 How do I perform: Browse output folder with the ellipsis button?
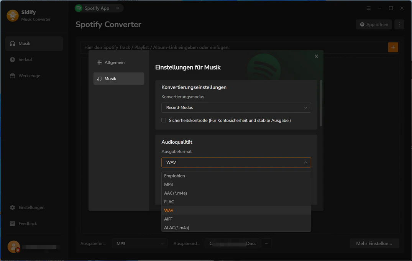pyautogui.click(x=266, y=243)
